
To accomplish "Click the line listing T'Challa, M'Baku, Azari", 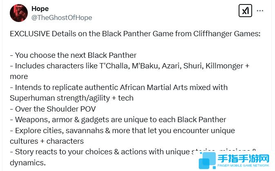I will pos(130,66).
